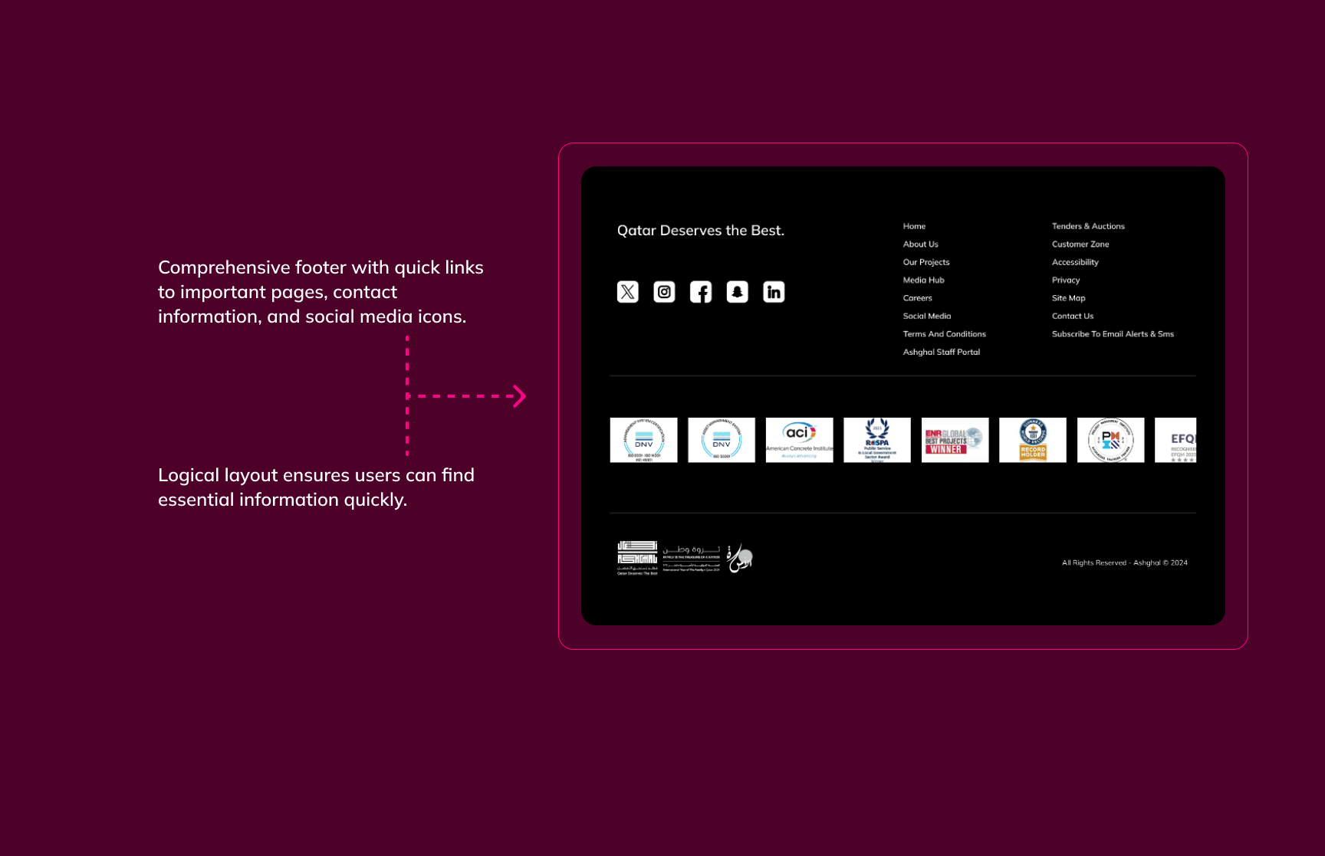The image size is (1325, 856).
Task: Open the Ashghal Staff Portal link
Action: [x=941, y=353]
